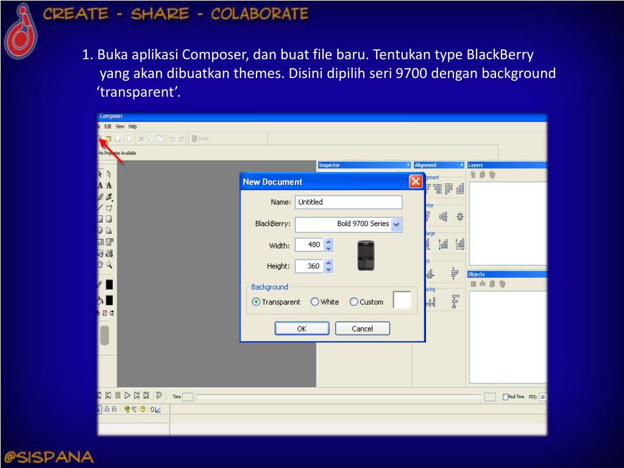
Task: Select the Hand pan tool
Action: [101, 264]
